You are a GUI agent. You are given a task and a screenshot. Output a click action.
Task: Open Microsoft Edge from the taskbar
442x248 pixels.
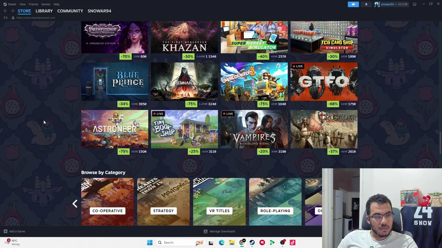point(221,242)
